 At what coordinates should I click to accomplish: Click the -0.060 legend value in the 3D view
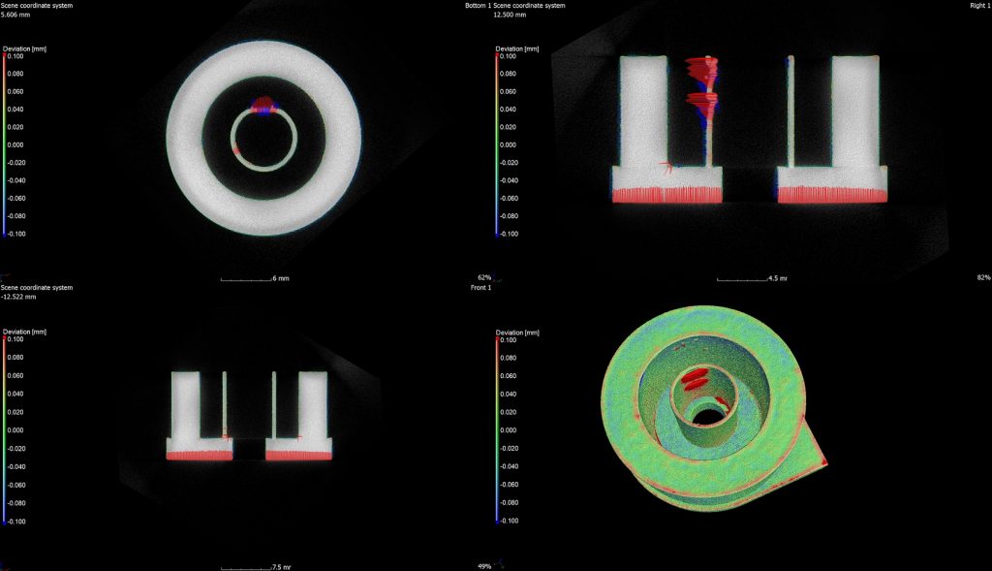click(508, 485)
